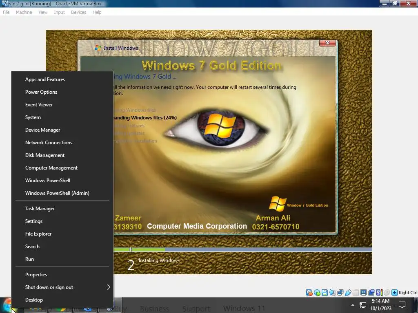Image resolution: width=418 pixels, height=313 pixels.
Task: Open the display settings indicator icon
Action: coord(363,293)
